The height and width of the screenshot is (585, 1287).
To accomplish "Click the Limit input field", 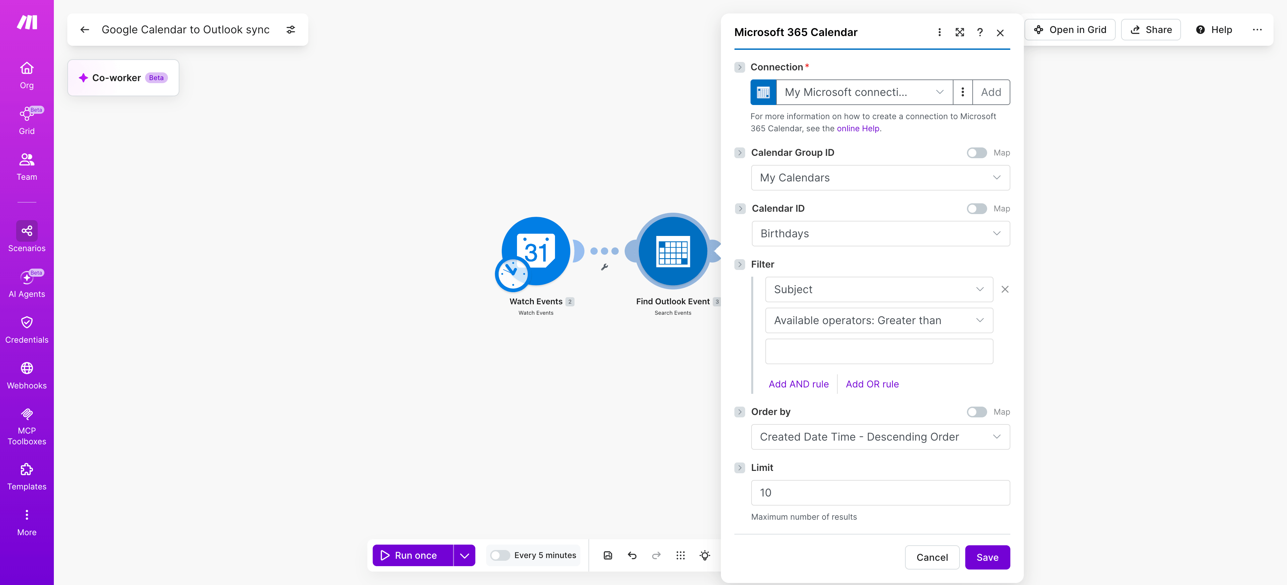I will click(880, 493).
